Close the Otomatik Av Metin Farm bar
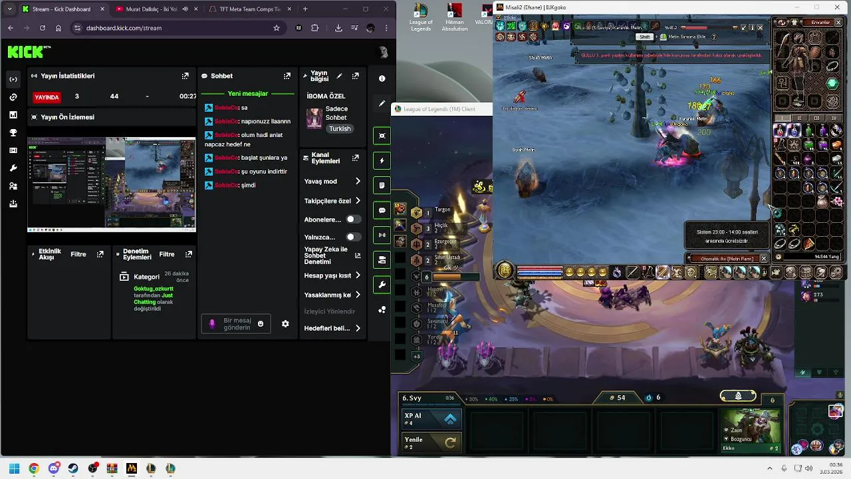851x479 pixels. pos(763,258)
